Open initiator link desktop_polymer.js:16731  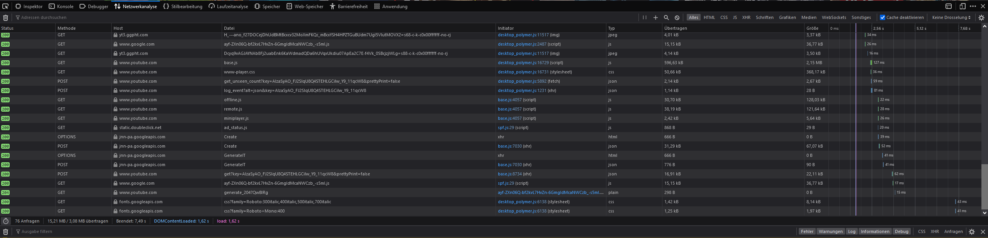pos(523,72)
